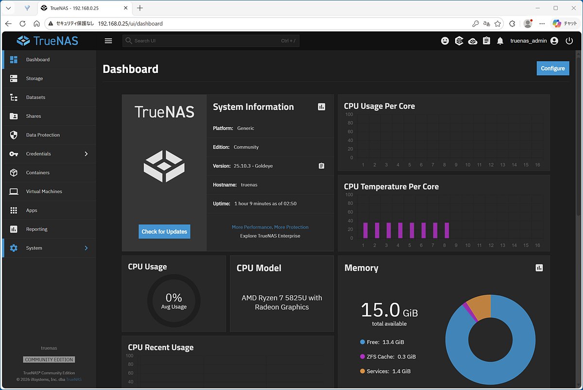Select the Storage menu item
Viewport: 583px width, 390px height.
[49, 78]
